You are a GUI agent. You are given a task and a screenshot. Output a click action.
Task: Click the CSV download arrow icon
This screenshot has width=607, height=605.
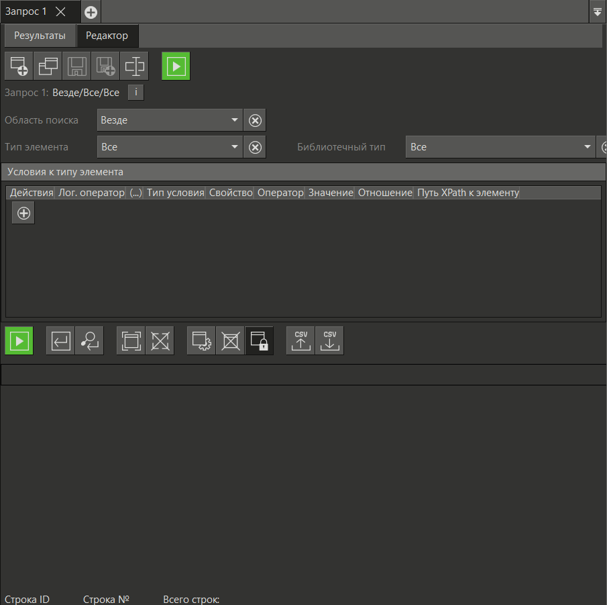point(329,340)
